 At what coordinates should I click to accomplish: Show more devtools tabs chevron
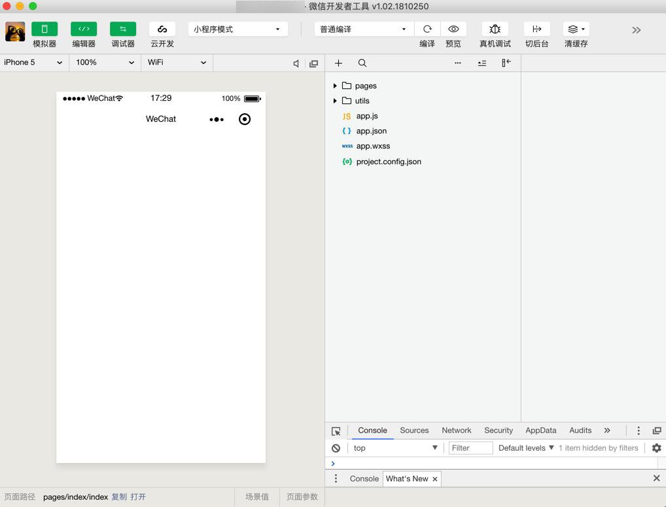click(607, 430)
